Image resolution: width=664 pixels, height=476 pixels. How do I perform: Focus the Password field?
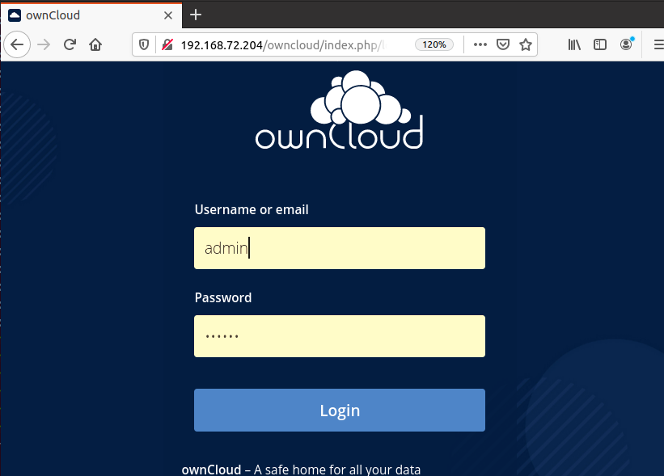click(x=340, y=336)
